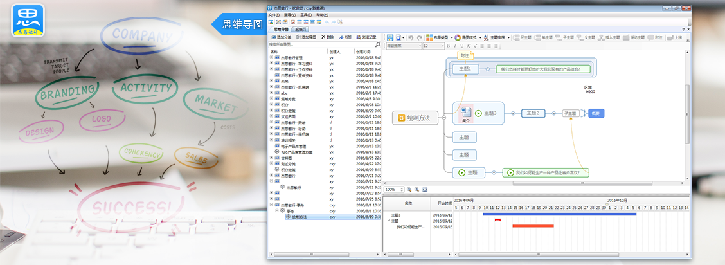Open the 导图样式 map style dropdown
This screenshot has height=265, width=725.
click(x=468, y=37)
